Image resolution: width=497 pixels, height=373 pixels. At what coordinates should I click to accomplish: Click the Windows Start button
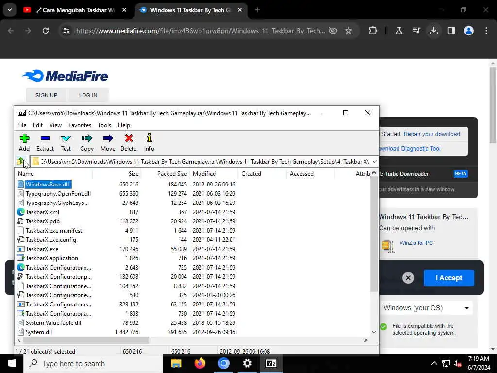coord(12,363)
